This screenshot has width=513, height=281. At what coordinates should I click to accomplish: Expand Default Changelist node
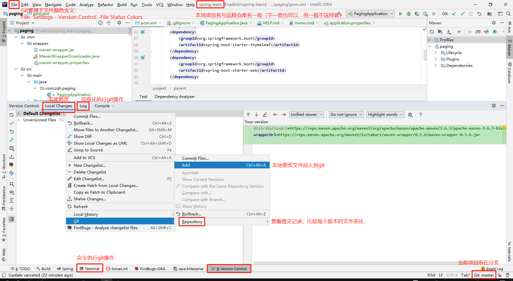tap(19, 113)
